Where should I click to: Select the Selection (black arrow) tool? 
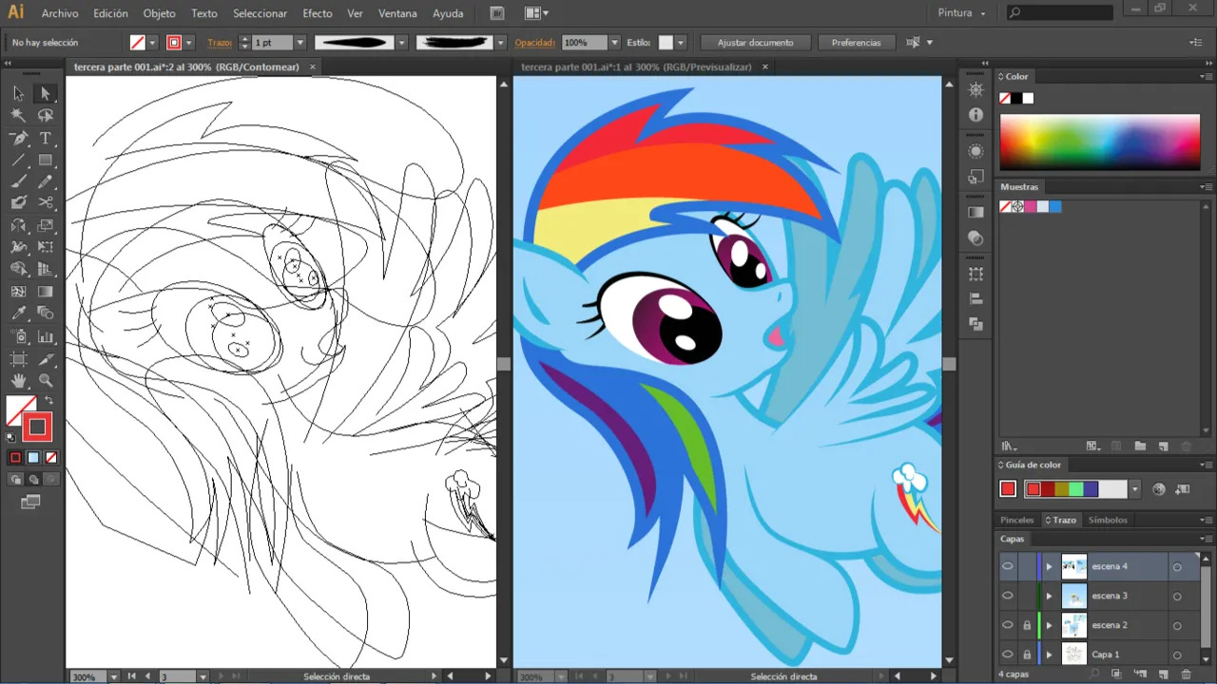tap(18, 93)
